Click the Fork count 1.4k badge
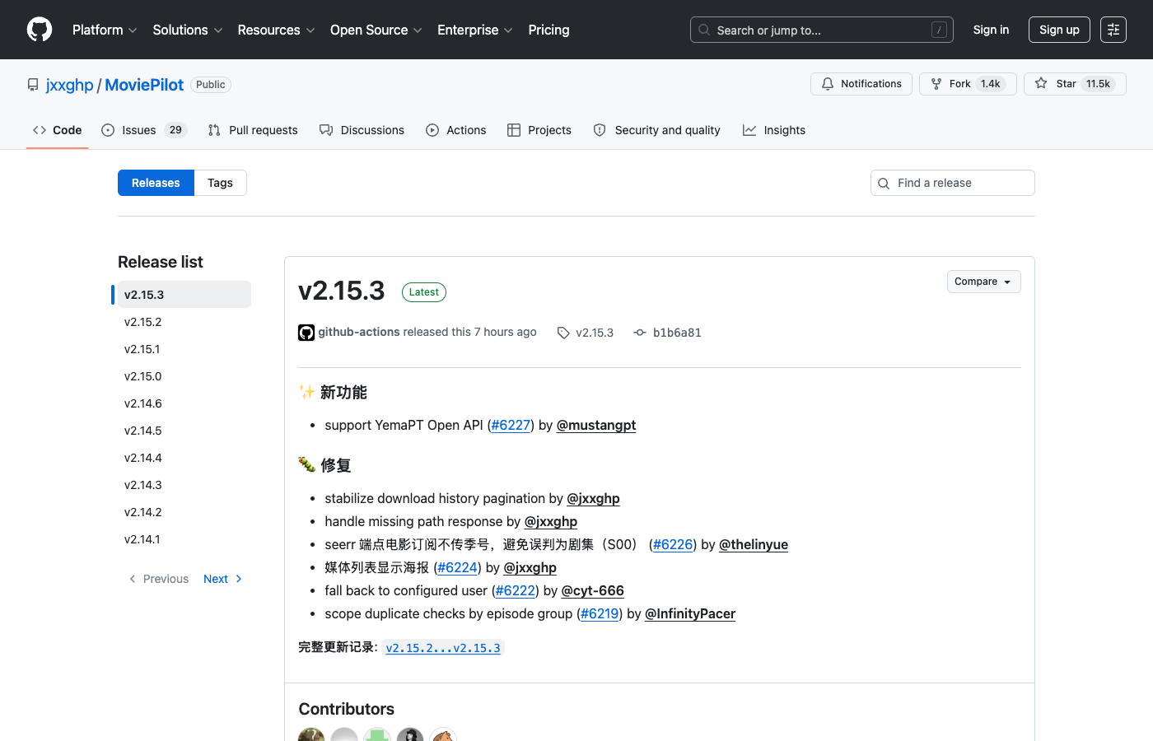This screenshot has height=741, width=1153. (991, 84)
